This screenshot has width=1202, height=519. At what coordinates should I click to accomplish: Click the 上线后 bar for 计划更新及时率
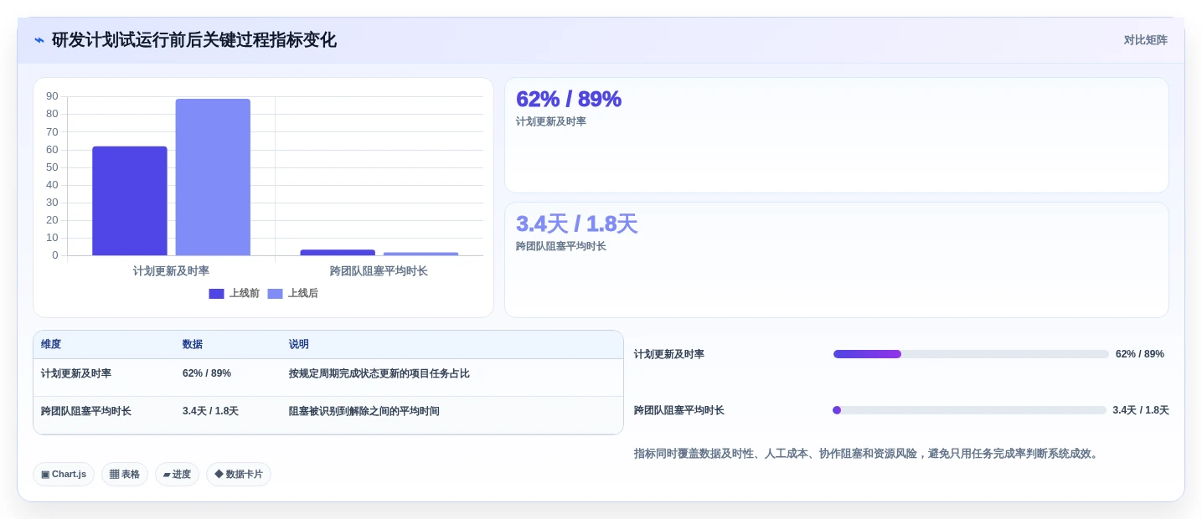click(213, 177)
